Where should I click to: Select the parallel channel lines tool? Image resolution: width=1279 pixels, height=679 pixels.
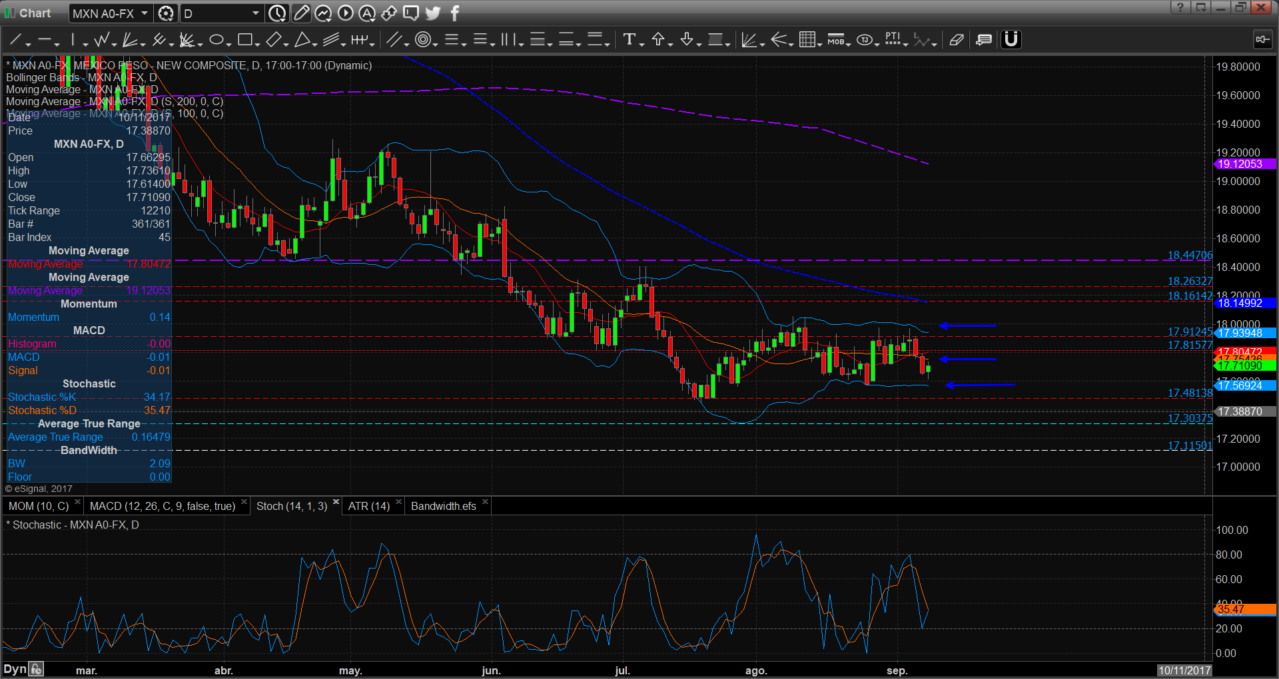point(394,40)
